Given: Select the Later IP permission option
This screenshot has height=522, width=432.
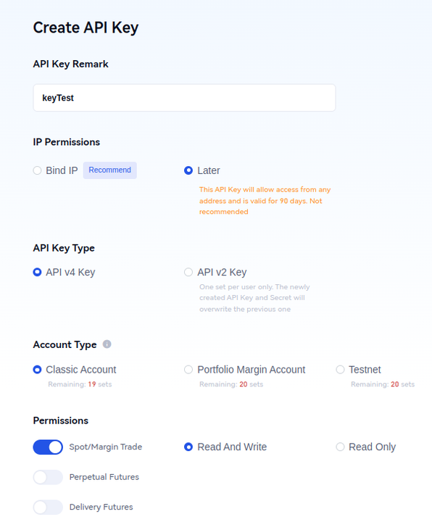Looking at the screenshot, I should (188, 170).
